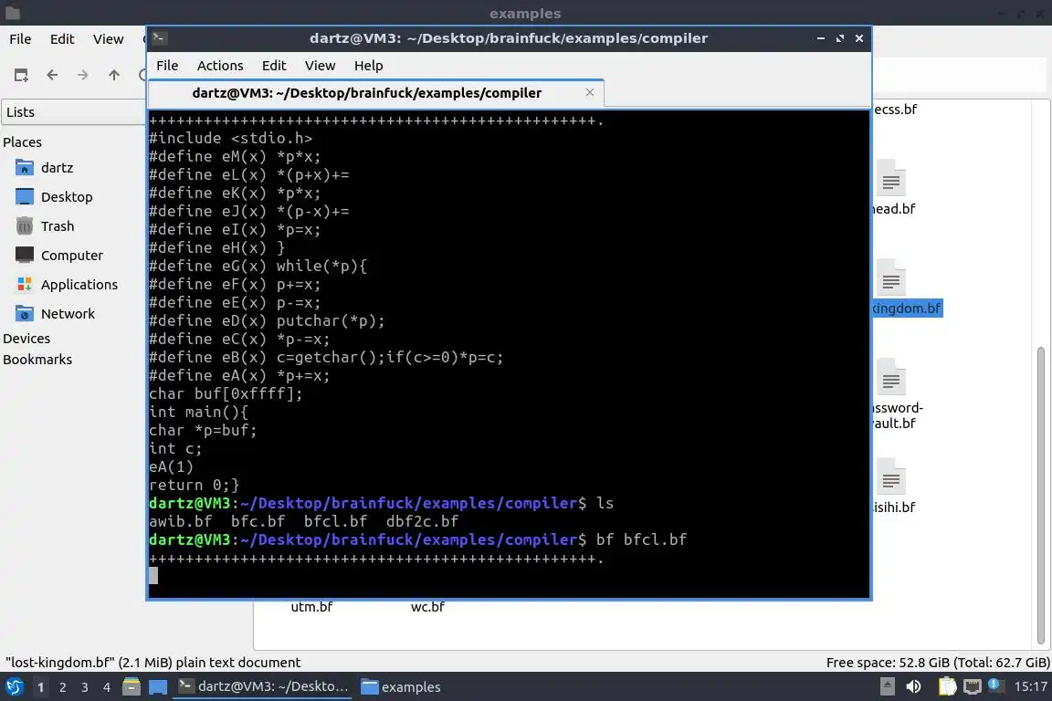Close the terminal tab with its X

coord(590,92)
